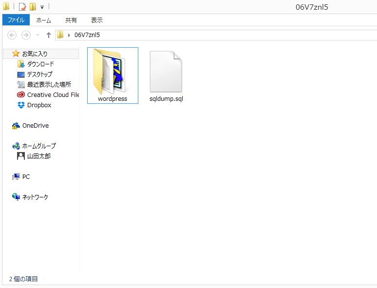Image resolution: width=377 pixels, height=288 pixels.
Task: Open the ファイル tab
Action: 16,19
